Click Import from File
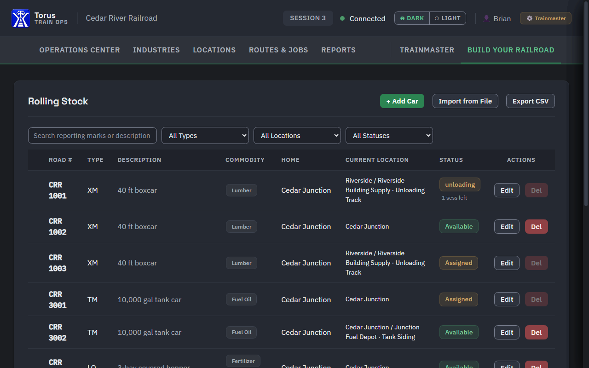Image resolution: width=589 pixels, height=368 pixels. point(465,101)
